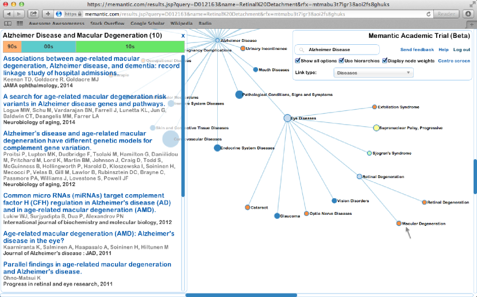Close the Alzheimer and Macular Degeneration results panel

(x=183, y=36)
